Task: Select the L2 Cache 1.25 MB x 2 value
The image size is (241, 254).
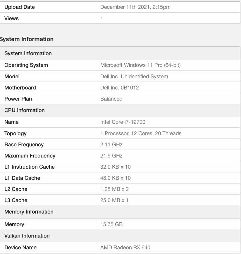Action: (114, 189)
